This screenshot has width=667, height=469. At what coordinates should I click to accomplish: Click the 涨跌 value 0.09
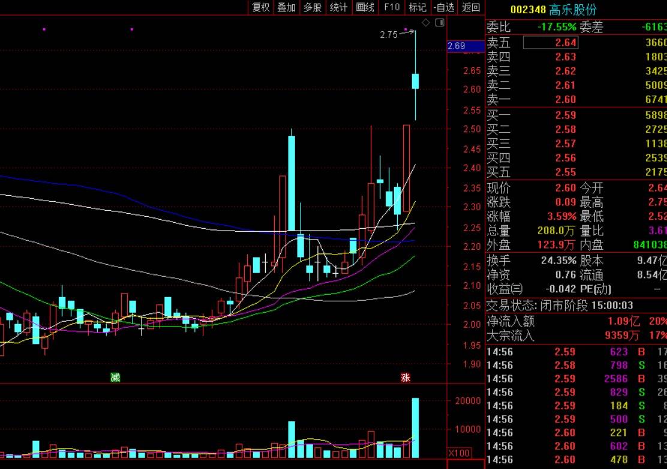566,202
